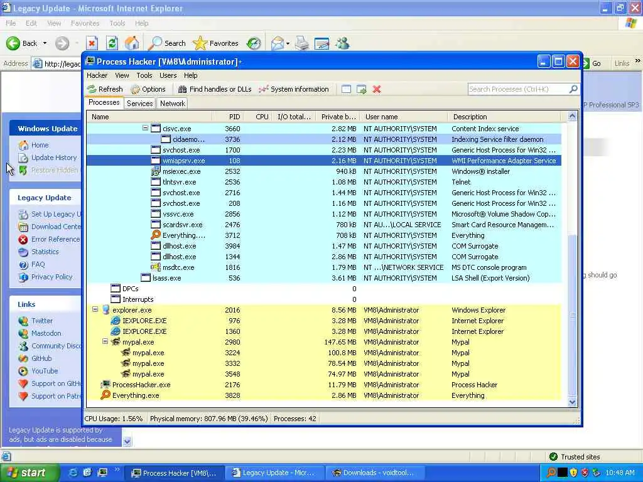643x482 pixels.
Task: Click the magnifier icon in search box
Action: pos(573,89)
